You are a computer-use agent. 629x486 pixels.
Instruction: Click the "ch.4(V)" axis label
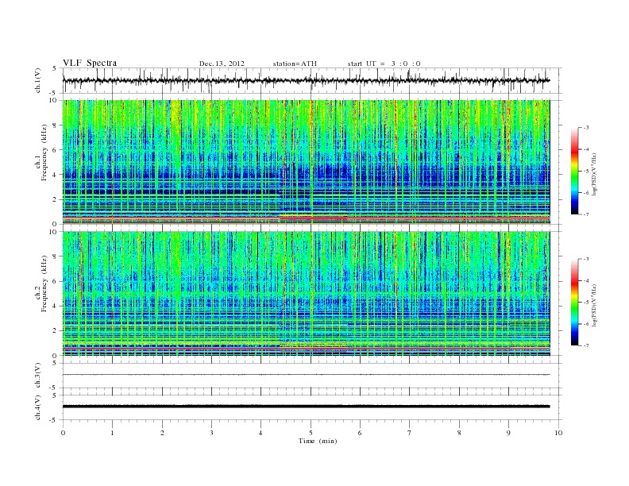tap(38, 407)
